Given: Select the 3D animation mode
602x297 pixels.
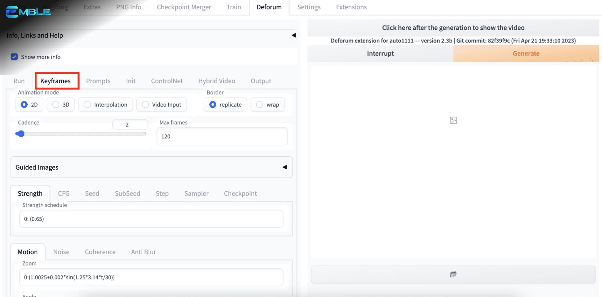Looking at the screenshot, I should pos(61,104).
